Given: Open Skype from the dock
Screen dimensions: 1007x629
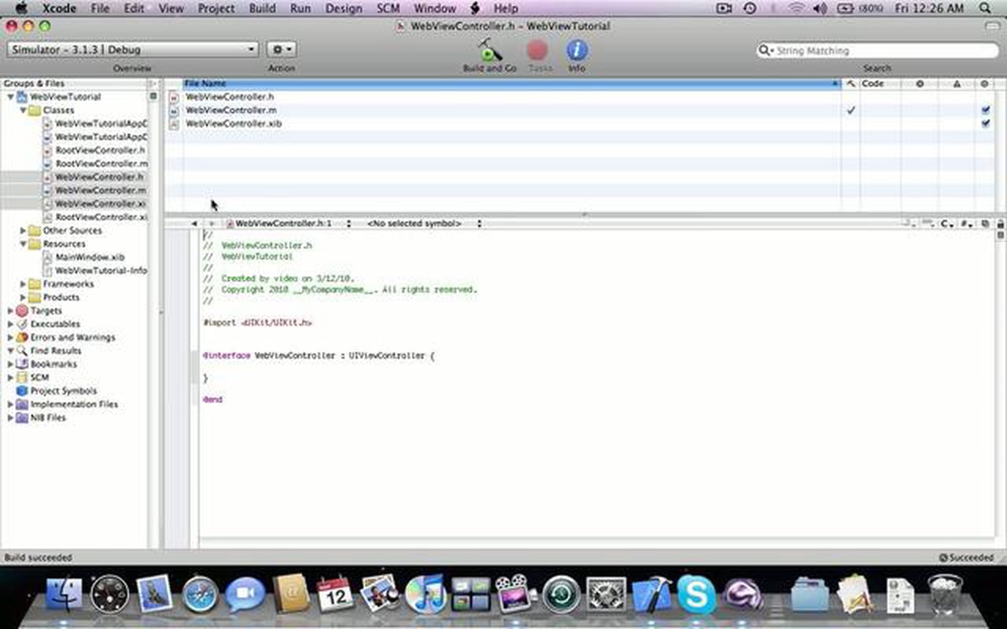Looking at the screenshot, I should coord(696,594).
